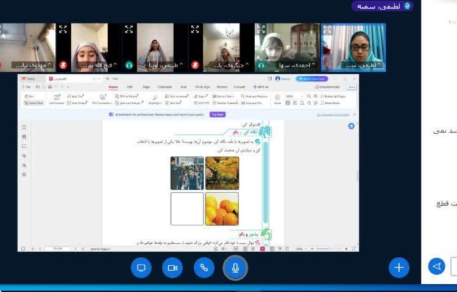457x292 pixels.
Task: Click the active speaker badge with mic icon at top
Action: tap(383, 6)
